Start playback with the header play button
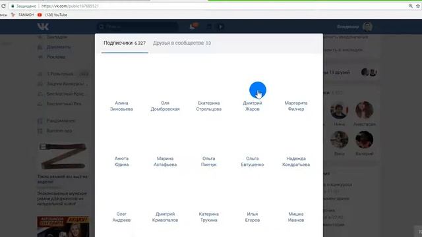 click(221, 26)
